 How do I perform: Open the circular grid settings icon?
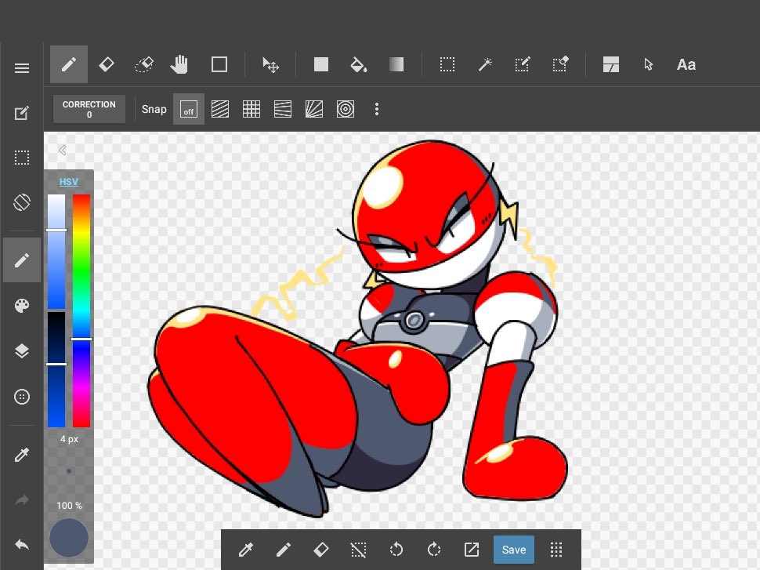22,396
